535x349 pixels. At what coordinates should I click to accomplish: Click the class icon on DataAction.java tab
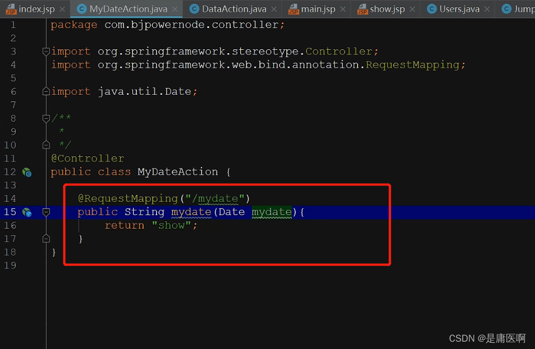pyautogui.click(x=194, y=9)
